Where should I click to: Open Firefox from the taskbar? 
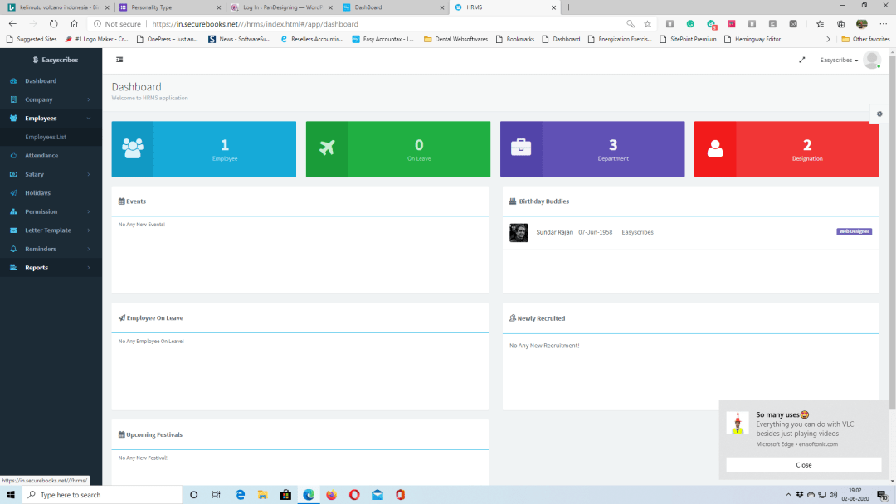pos(331,495)
